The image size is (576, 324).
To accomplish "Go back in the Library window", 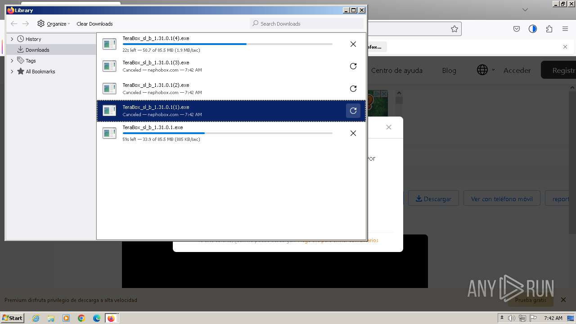I will pyautogui.click(x=14, y=23).
